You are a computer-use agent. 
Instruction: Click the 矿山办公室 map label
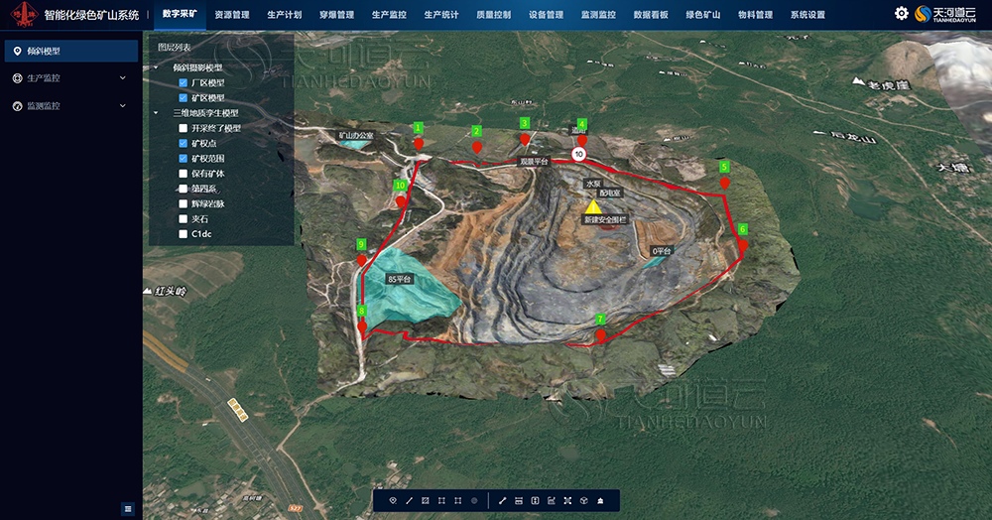coord(356,135)
